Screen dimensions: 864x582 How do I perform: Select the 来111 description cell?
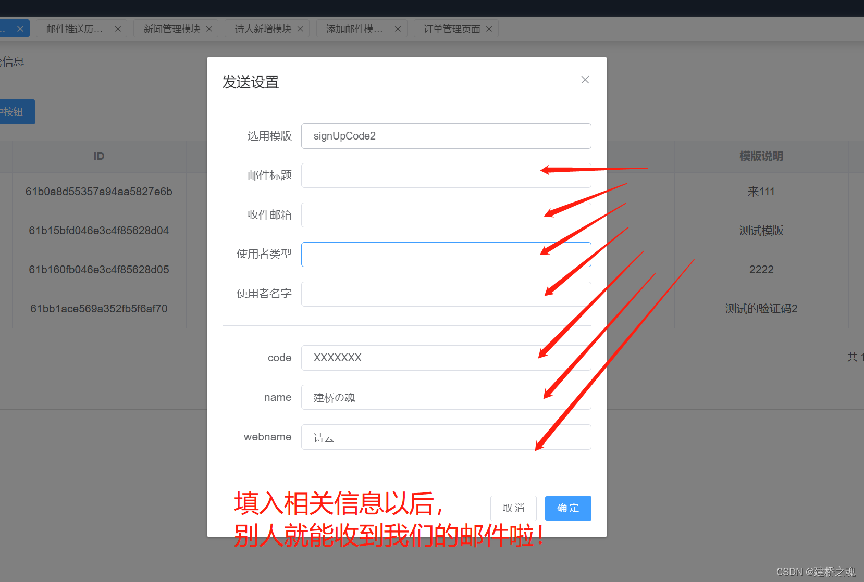point(761,192)
